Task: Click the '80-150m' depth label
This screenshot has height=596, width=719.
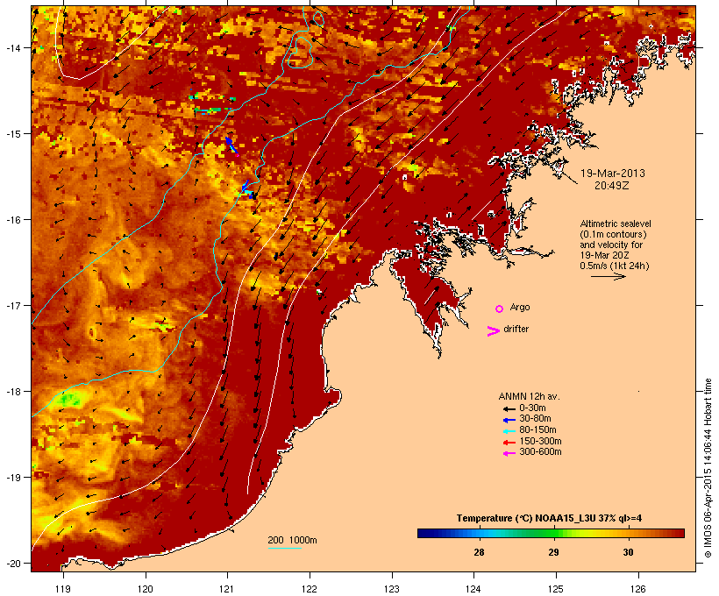Action: (x=537, y=430)
